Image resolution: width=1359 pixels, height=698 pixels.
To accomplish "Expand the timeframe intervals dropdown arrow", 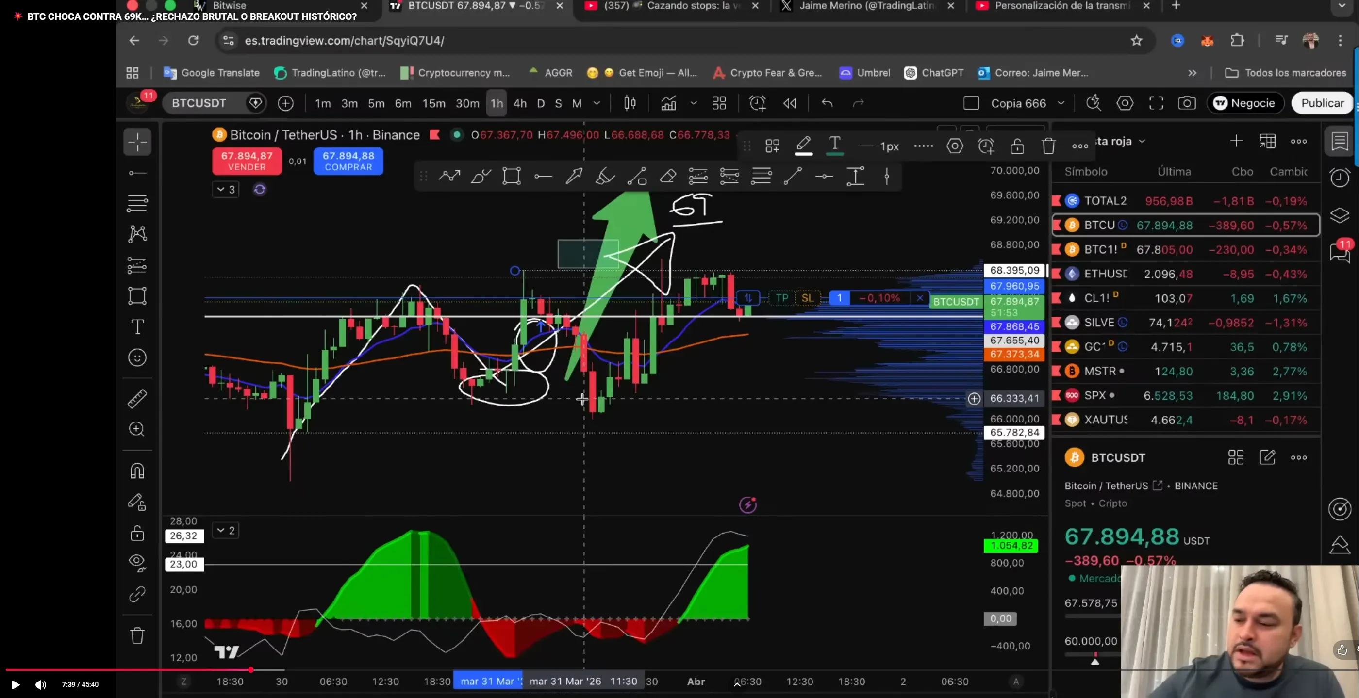I will pyautogui.click(x=597, y=103).
